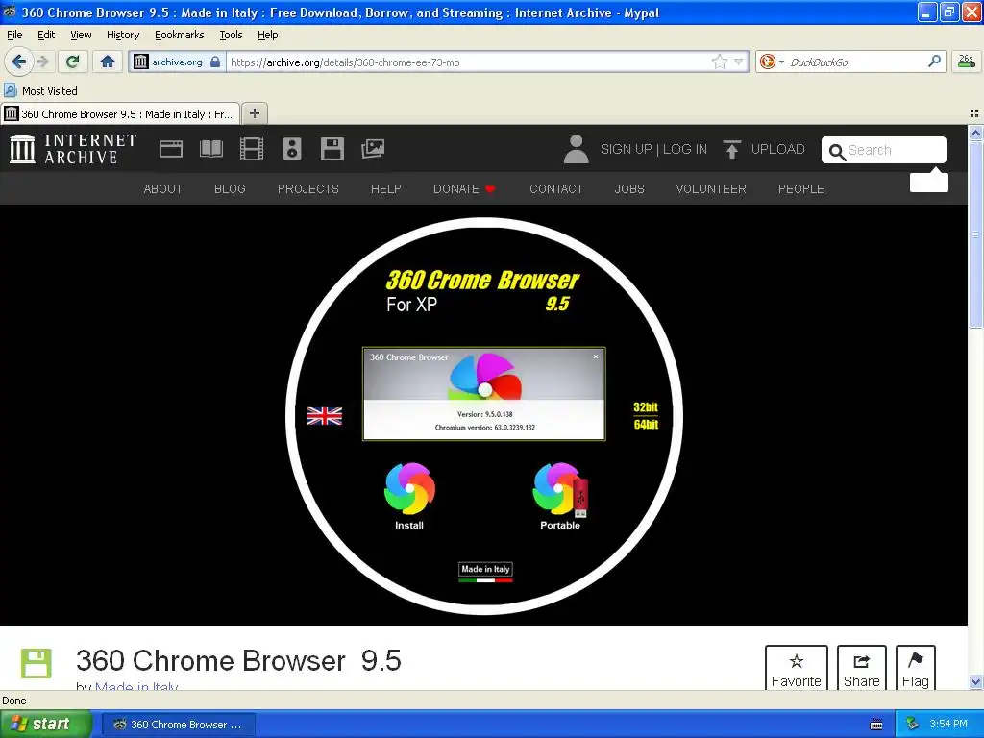The height and width of the screenshot is (738, 984).
Task: Open the File menu
Action: click(14, 36)
